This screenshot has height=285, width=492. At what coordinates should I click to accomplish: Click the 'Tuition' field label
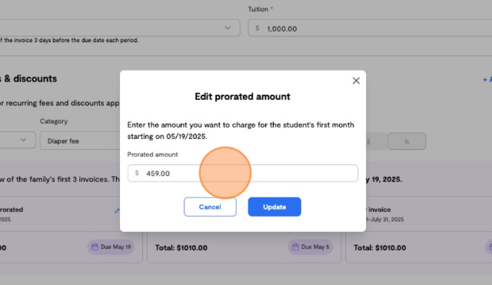point(258,9)
